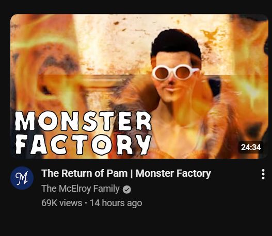
Task: Open The McElroy Family channel name link
Action: tap(81, 189)
